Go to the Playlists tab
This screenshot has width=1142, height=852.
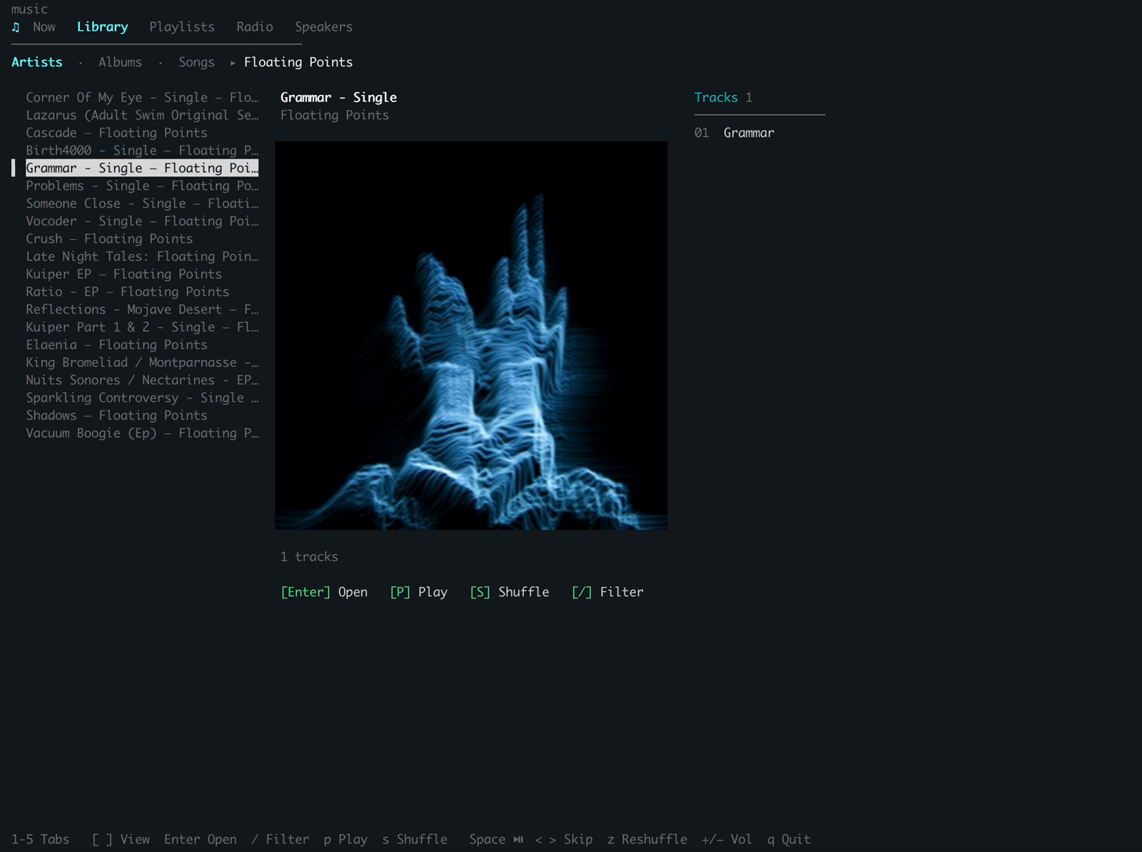[x=182, y=27]
